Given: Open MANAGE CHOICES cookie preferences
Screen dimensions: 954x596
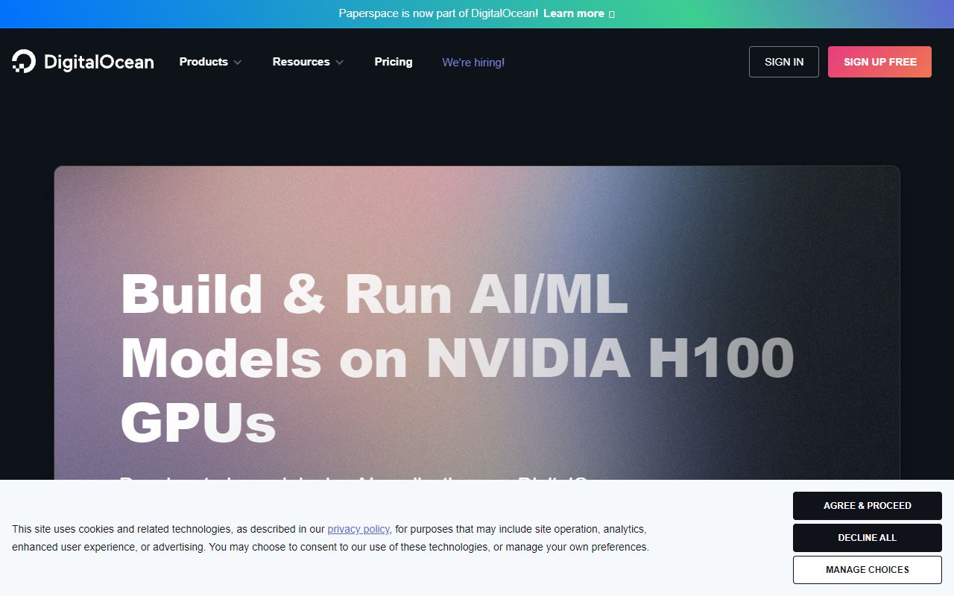Looking at the screenshot, I should [867, 570].
